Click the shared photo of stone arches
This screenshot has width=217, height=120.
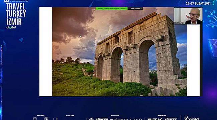[x=120, y=52]
